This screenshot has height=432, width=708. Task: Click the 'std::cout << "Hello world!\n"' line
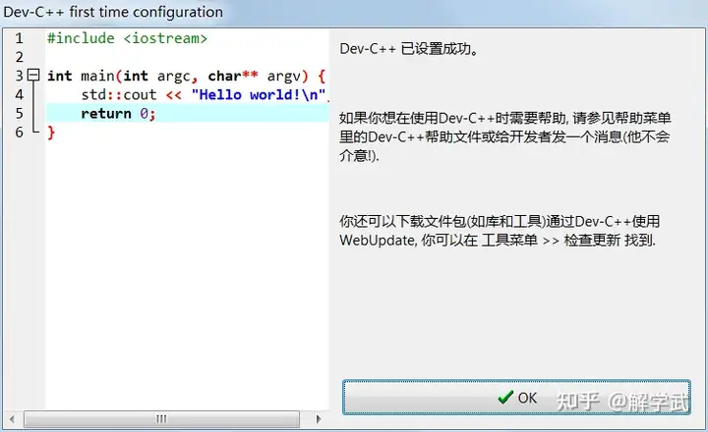(x=205, y=94)
